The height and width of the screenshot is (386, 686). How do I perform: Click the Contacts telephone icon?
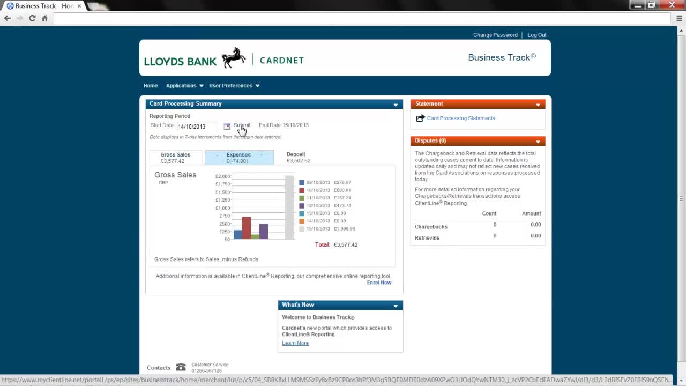coord(181,368)
